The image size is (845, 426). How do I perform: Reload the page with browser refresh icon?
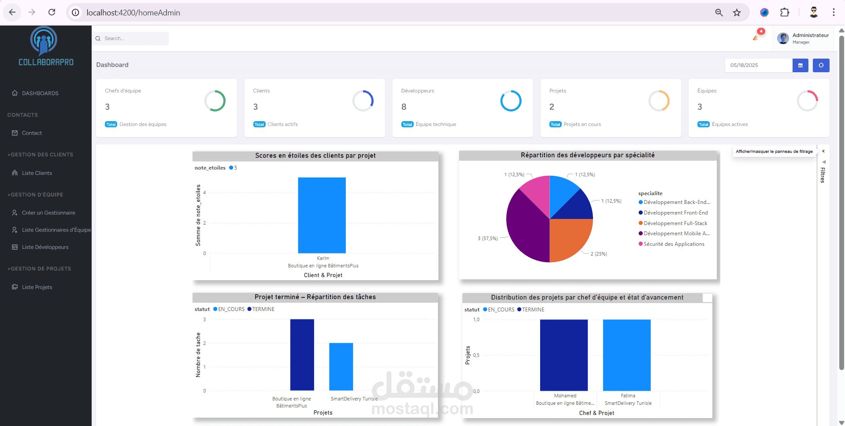coord(52,12)
